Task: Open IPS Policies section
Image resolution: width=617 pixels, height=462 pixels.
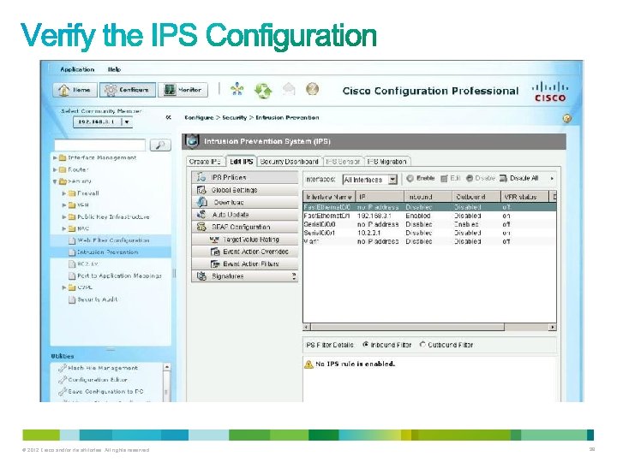Action: 245,178
